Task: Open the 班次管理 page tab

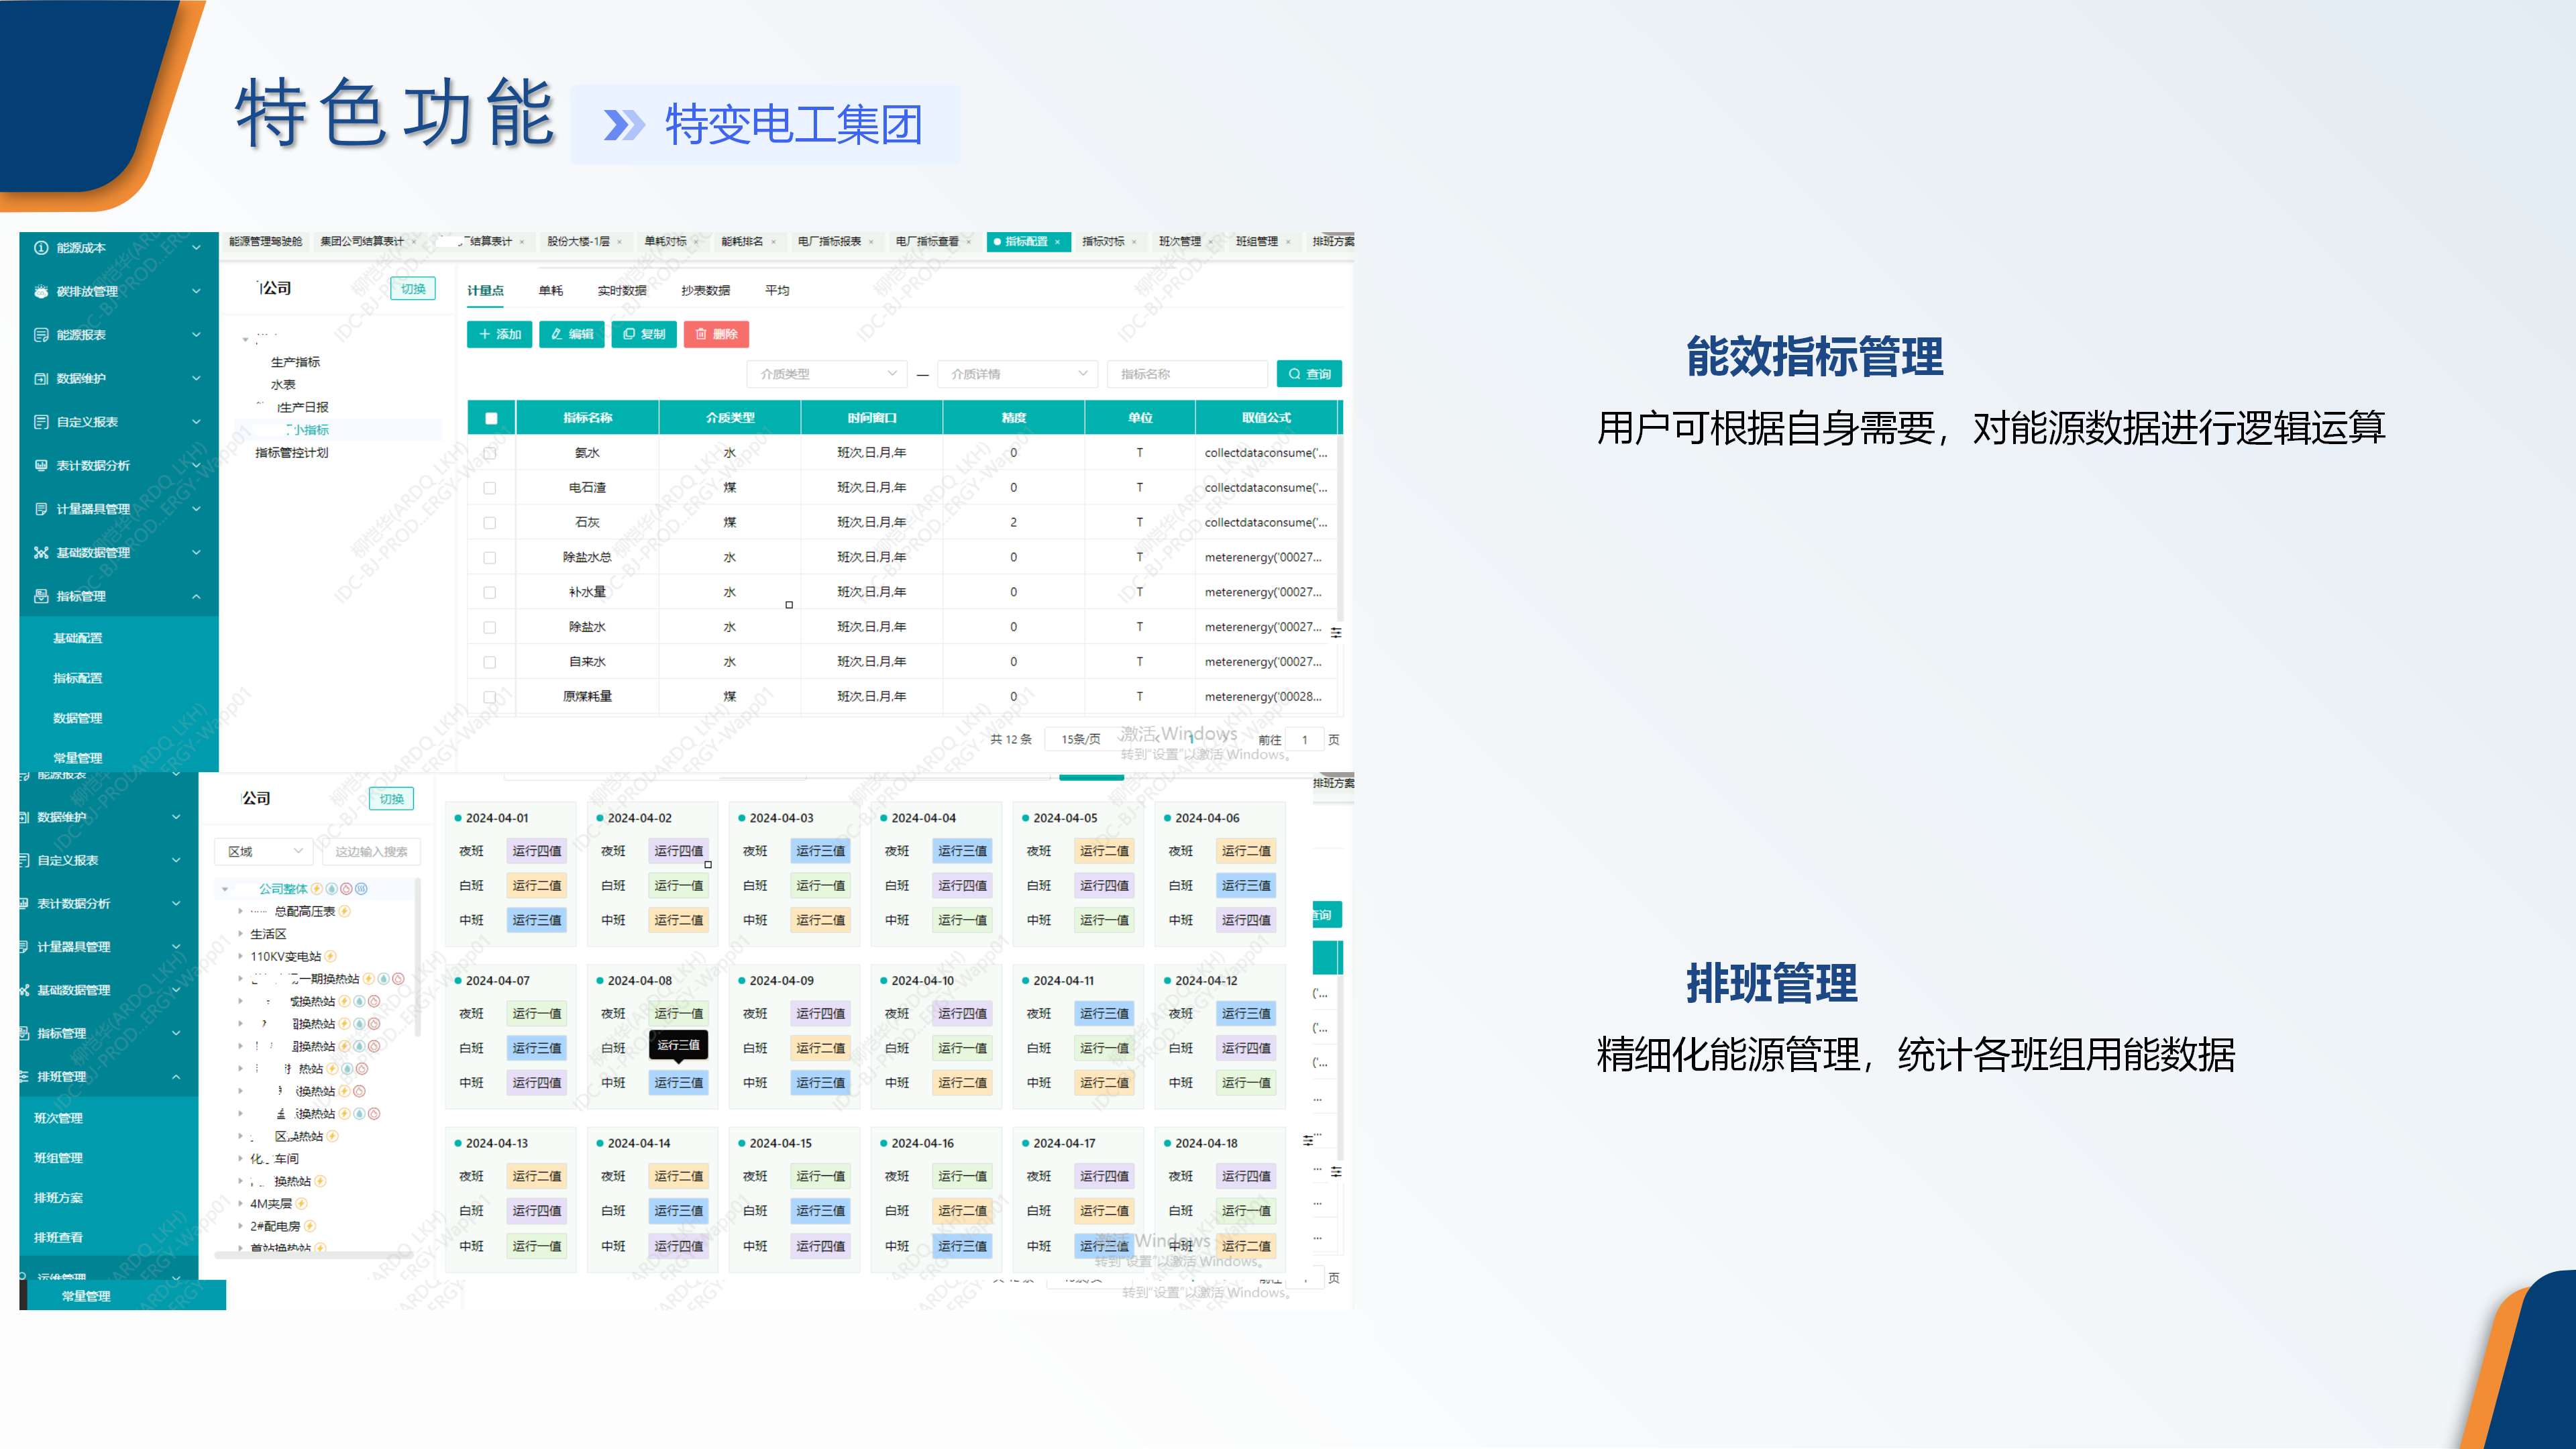Action: (1179, 242)
